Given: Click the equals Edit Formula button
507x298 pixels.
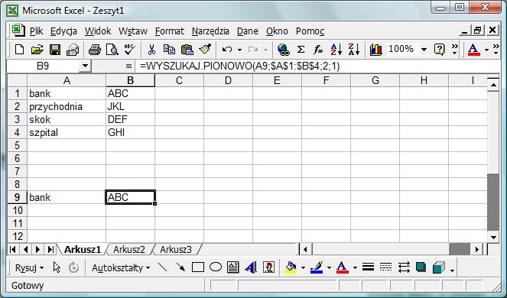Looking at the screenshot, I should pyautogui.click(x=128, y=66).
